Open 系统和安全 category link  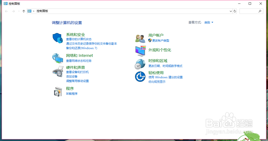(x=76, y=35)
